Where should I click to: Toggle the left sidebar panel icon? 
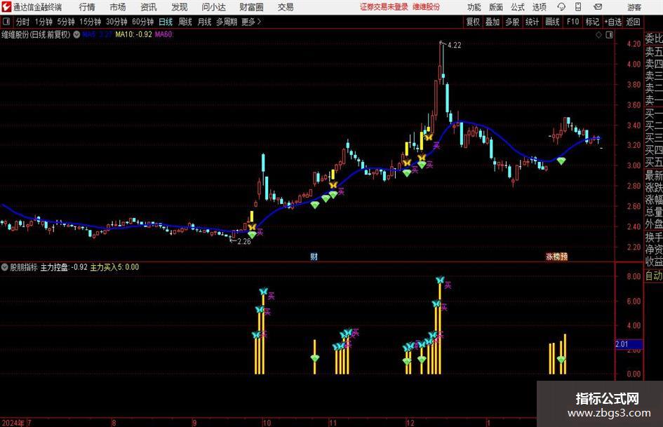6,22
